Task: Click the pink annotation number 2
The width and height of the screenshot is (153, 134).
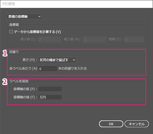Action: point(5,82)
